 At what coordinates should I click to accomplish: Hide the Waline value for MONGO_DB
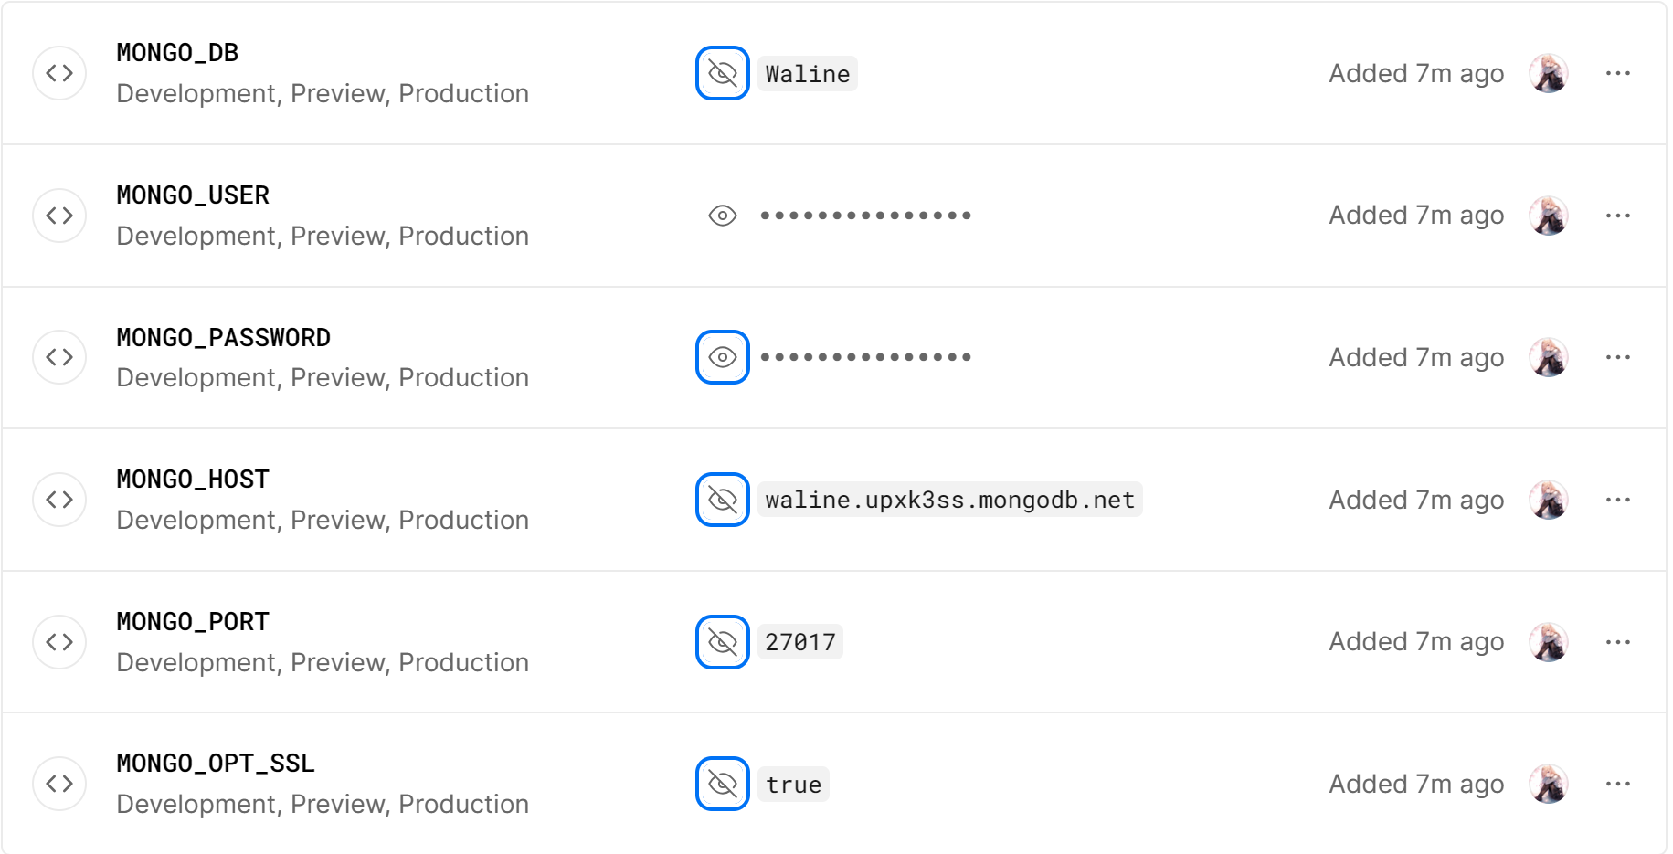(x=722, y=73)
